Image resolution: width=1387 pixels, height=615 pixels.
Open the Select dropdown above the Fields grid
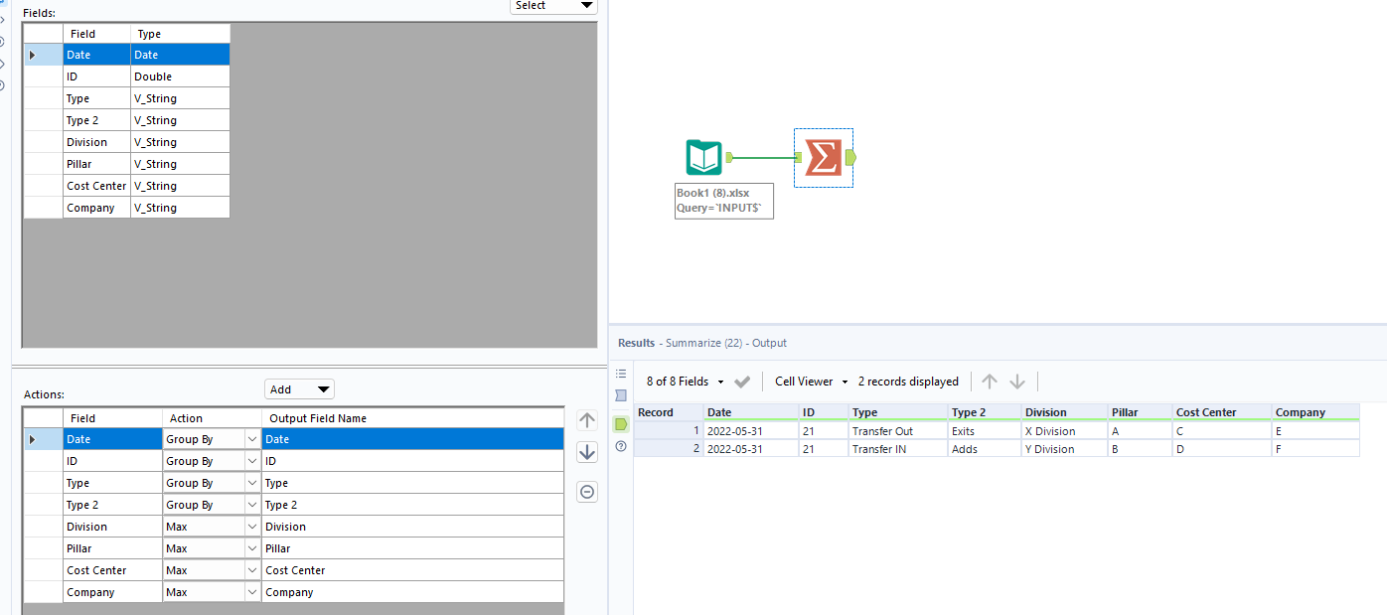pos(553,6)
